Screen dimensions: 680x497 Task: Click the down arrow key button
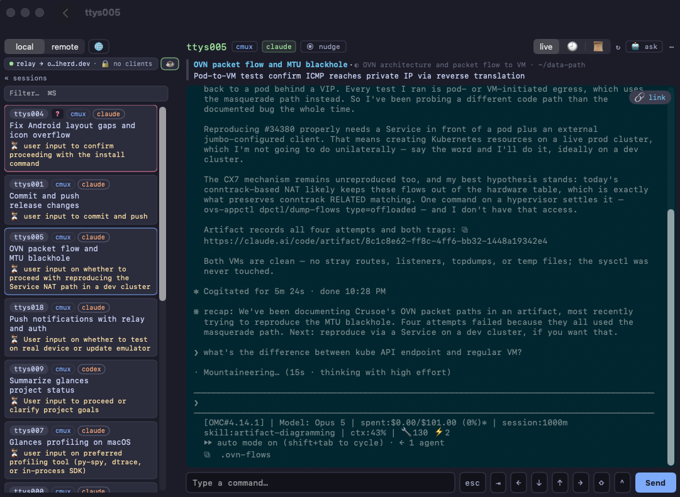(539, 483)
